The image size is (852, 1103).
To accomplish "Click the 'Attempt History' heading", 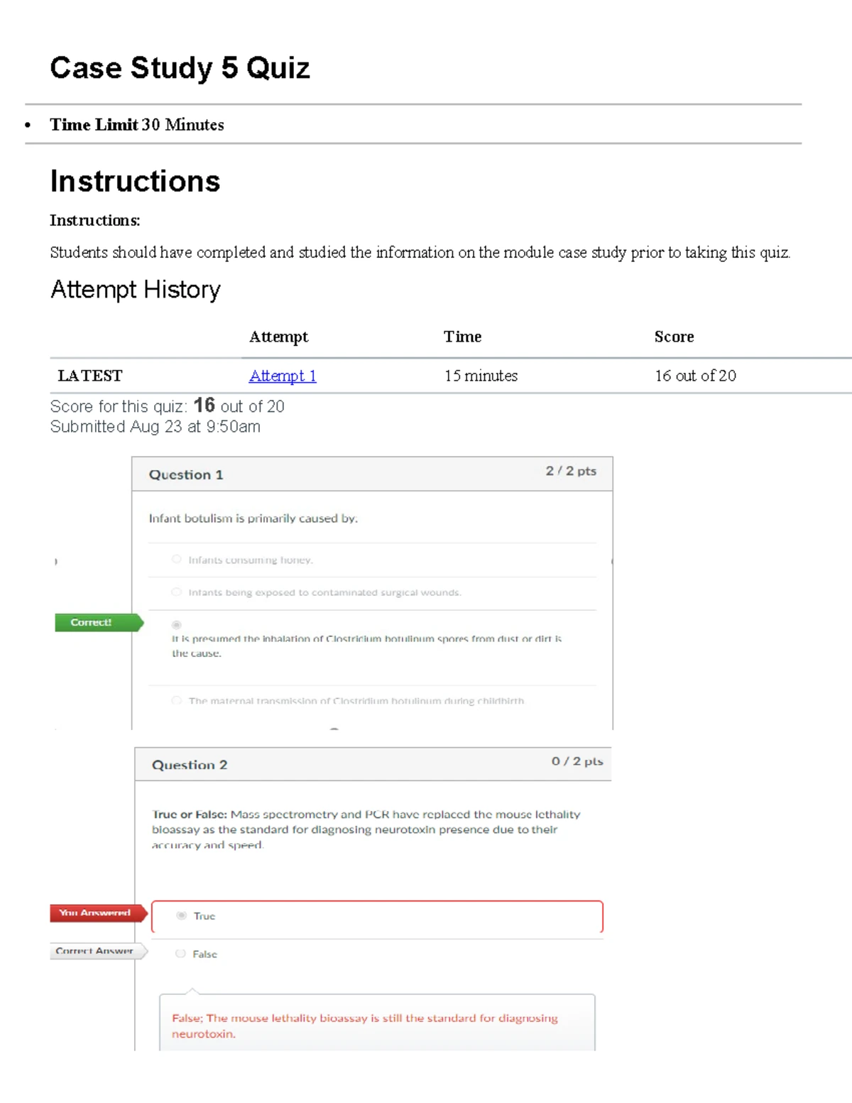I will (x=135, y=290).
